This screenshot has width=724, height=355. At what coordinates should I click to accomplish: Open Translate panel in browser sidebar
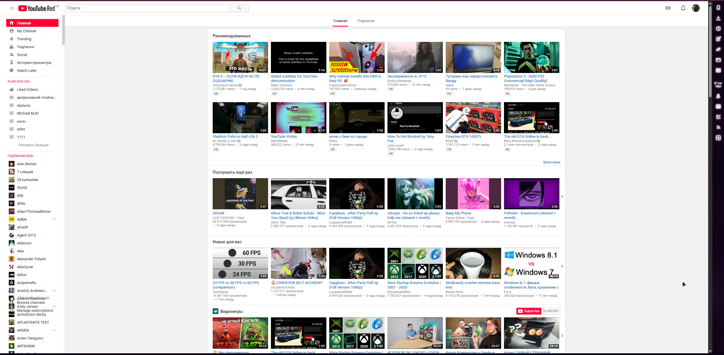coord(718,50)
